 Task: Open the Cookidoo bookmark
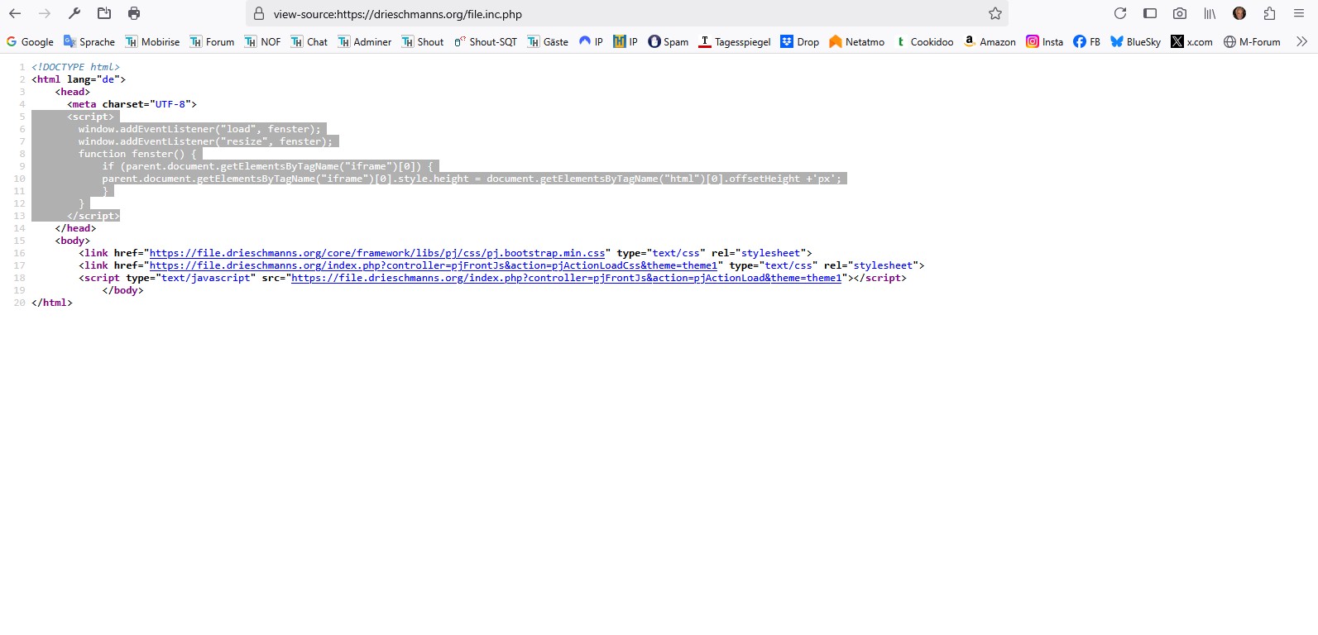click(x=924, y=41)
